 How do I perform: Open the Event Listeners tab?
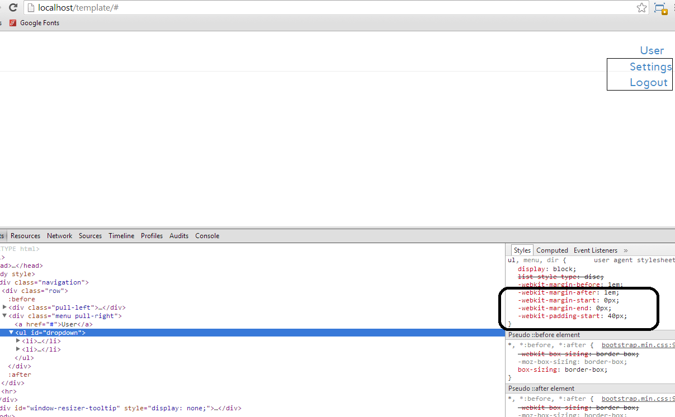coord(595,250)
